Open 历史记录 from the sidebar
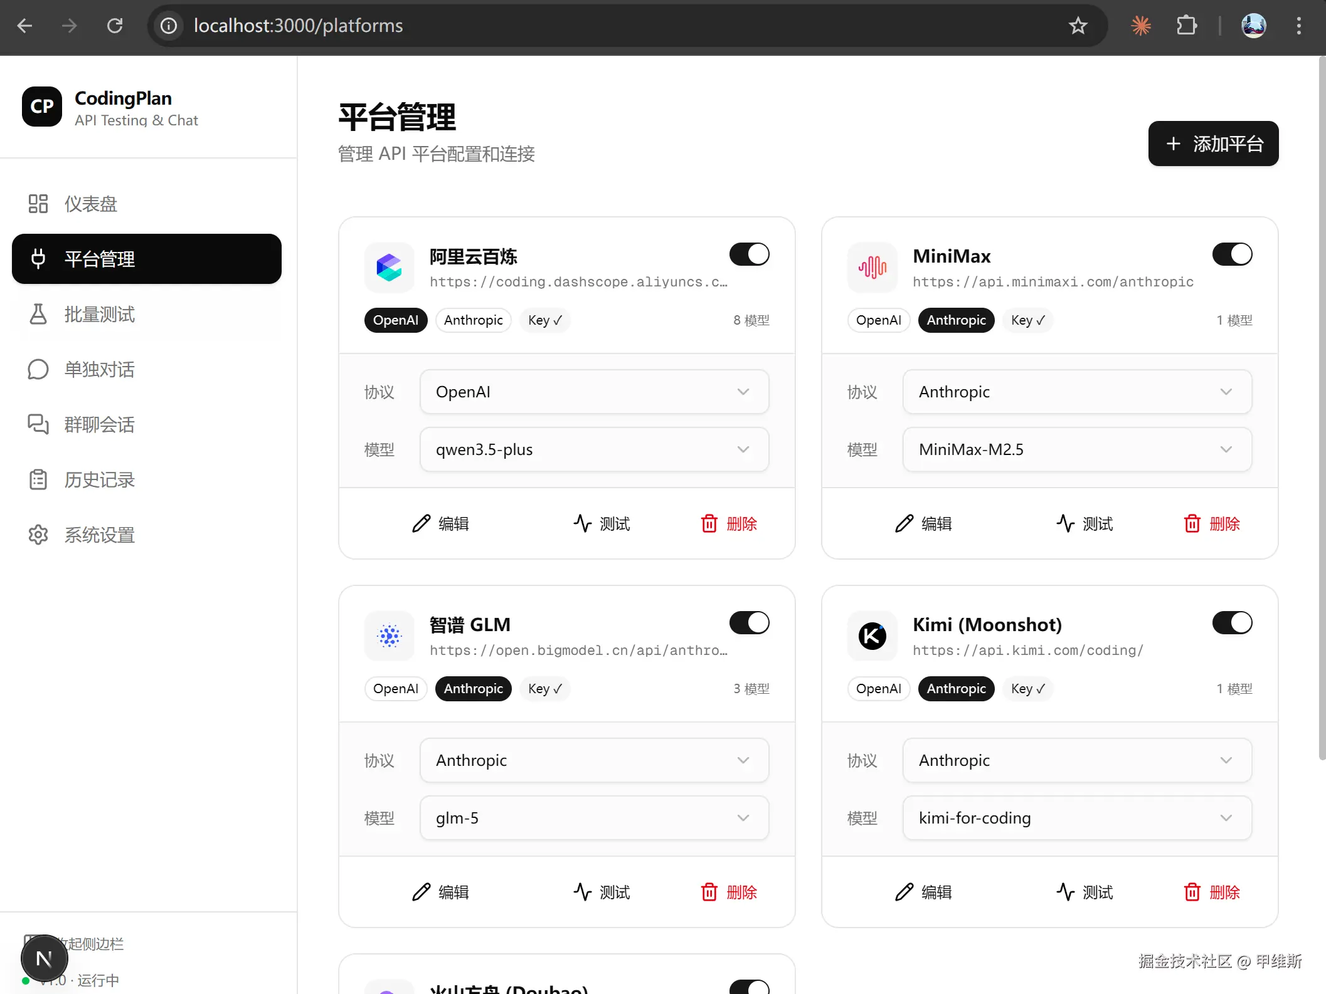Image resolution: width=1326 pixels, height=994 pixels. pyautogui.click(x=99, y=480)
